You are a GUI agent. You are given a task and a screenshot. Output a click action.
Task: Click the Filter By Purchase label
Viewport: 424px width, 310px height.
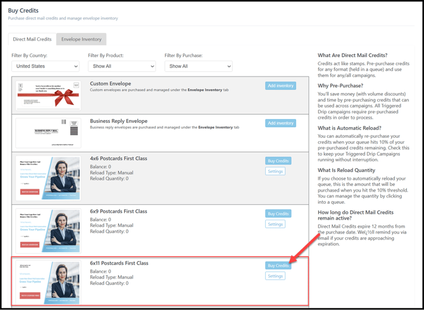(184, 56)
